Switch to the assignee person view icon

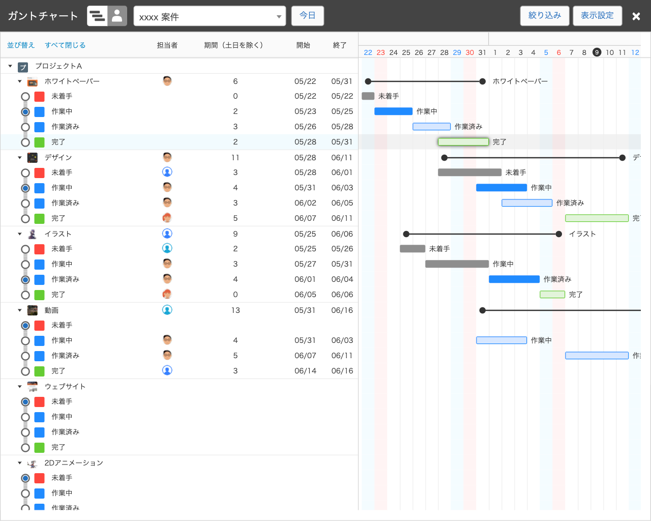(x=117, y=16)
